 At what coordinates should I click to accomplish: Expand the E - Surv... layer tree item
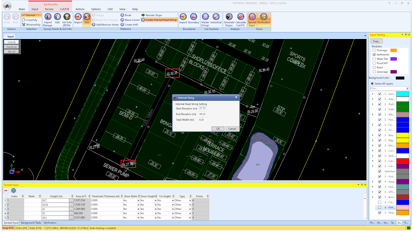click(x=373, y=94)
